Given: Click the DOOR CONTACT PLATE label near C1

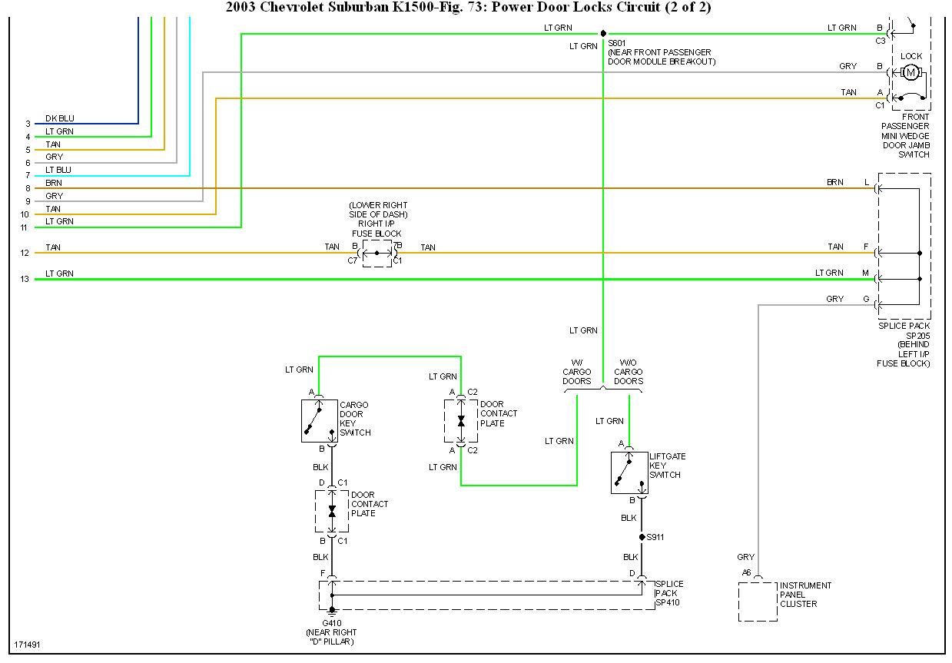Looking at the screenshot, I should click(370, 504).
